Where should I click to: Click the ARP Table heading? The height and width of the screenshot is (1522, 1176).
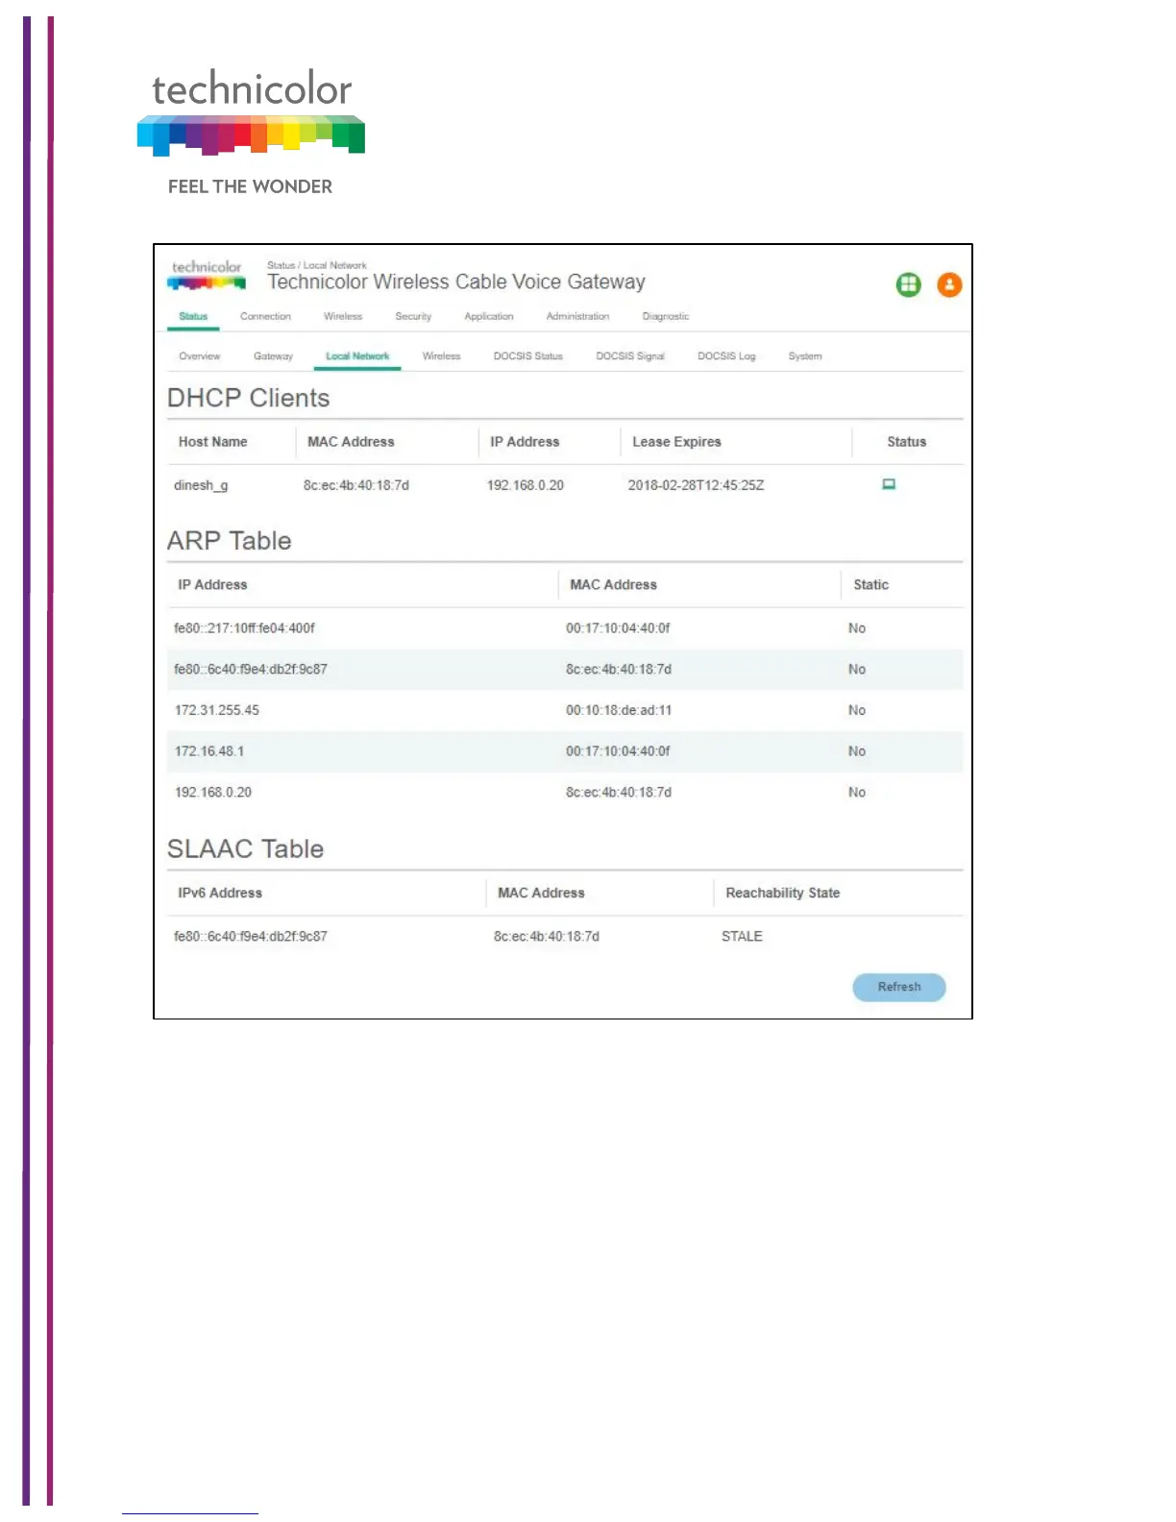pyautogui.click(x=230, y=541)
